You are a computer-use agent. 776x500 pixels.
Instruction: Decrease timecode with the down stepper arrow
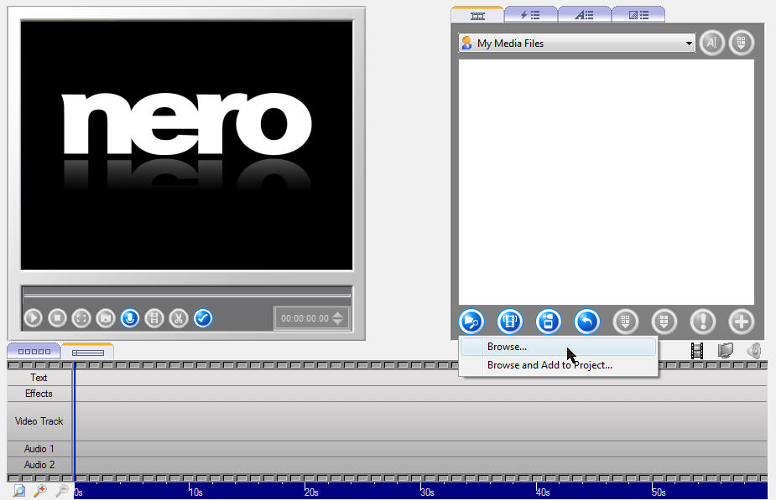coord(338,322)
